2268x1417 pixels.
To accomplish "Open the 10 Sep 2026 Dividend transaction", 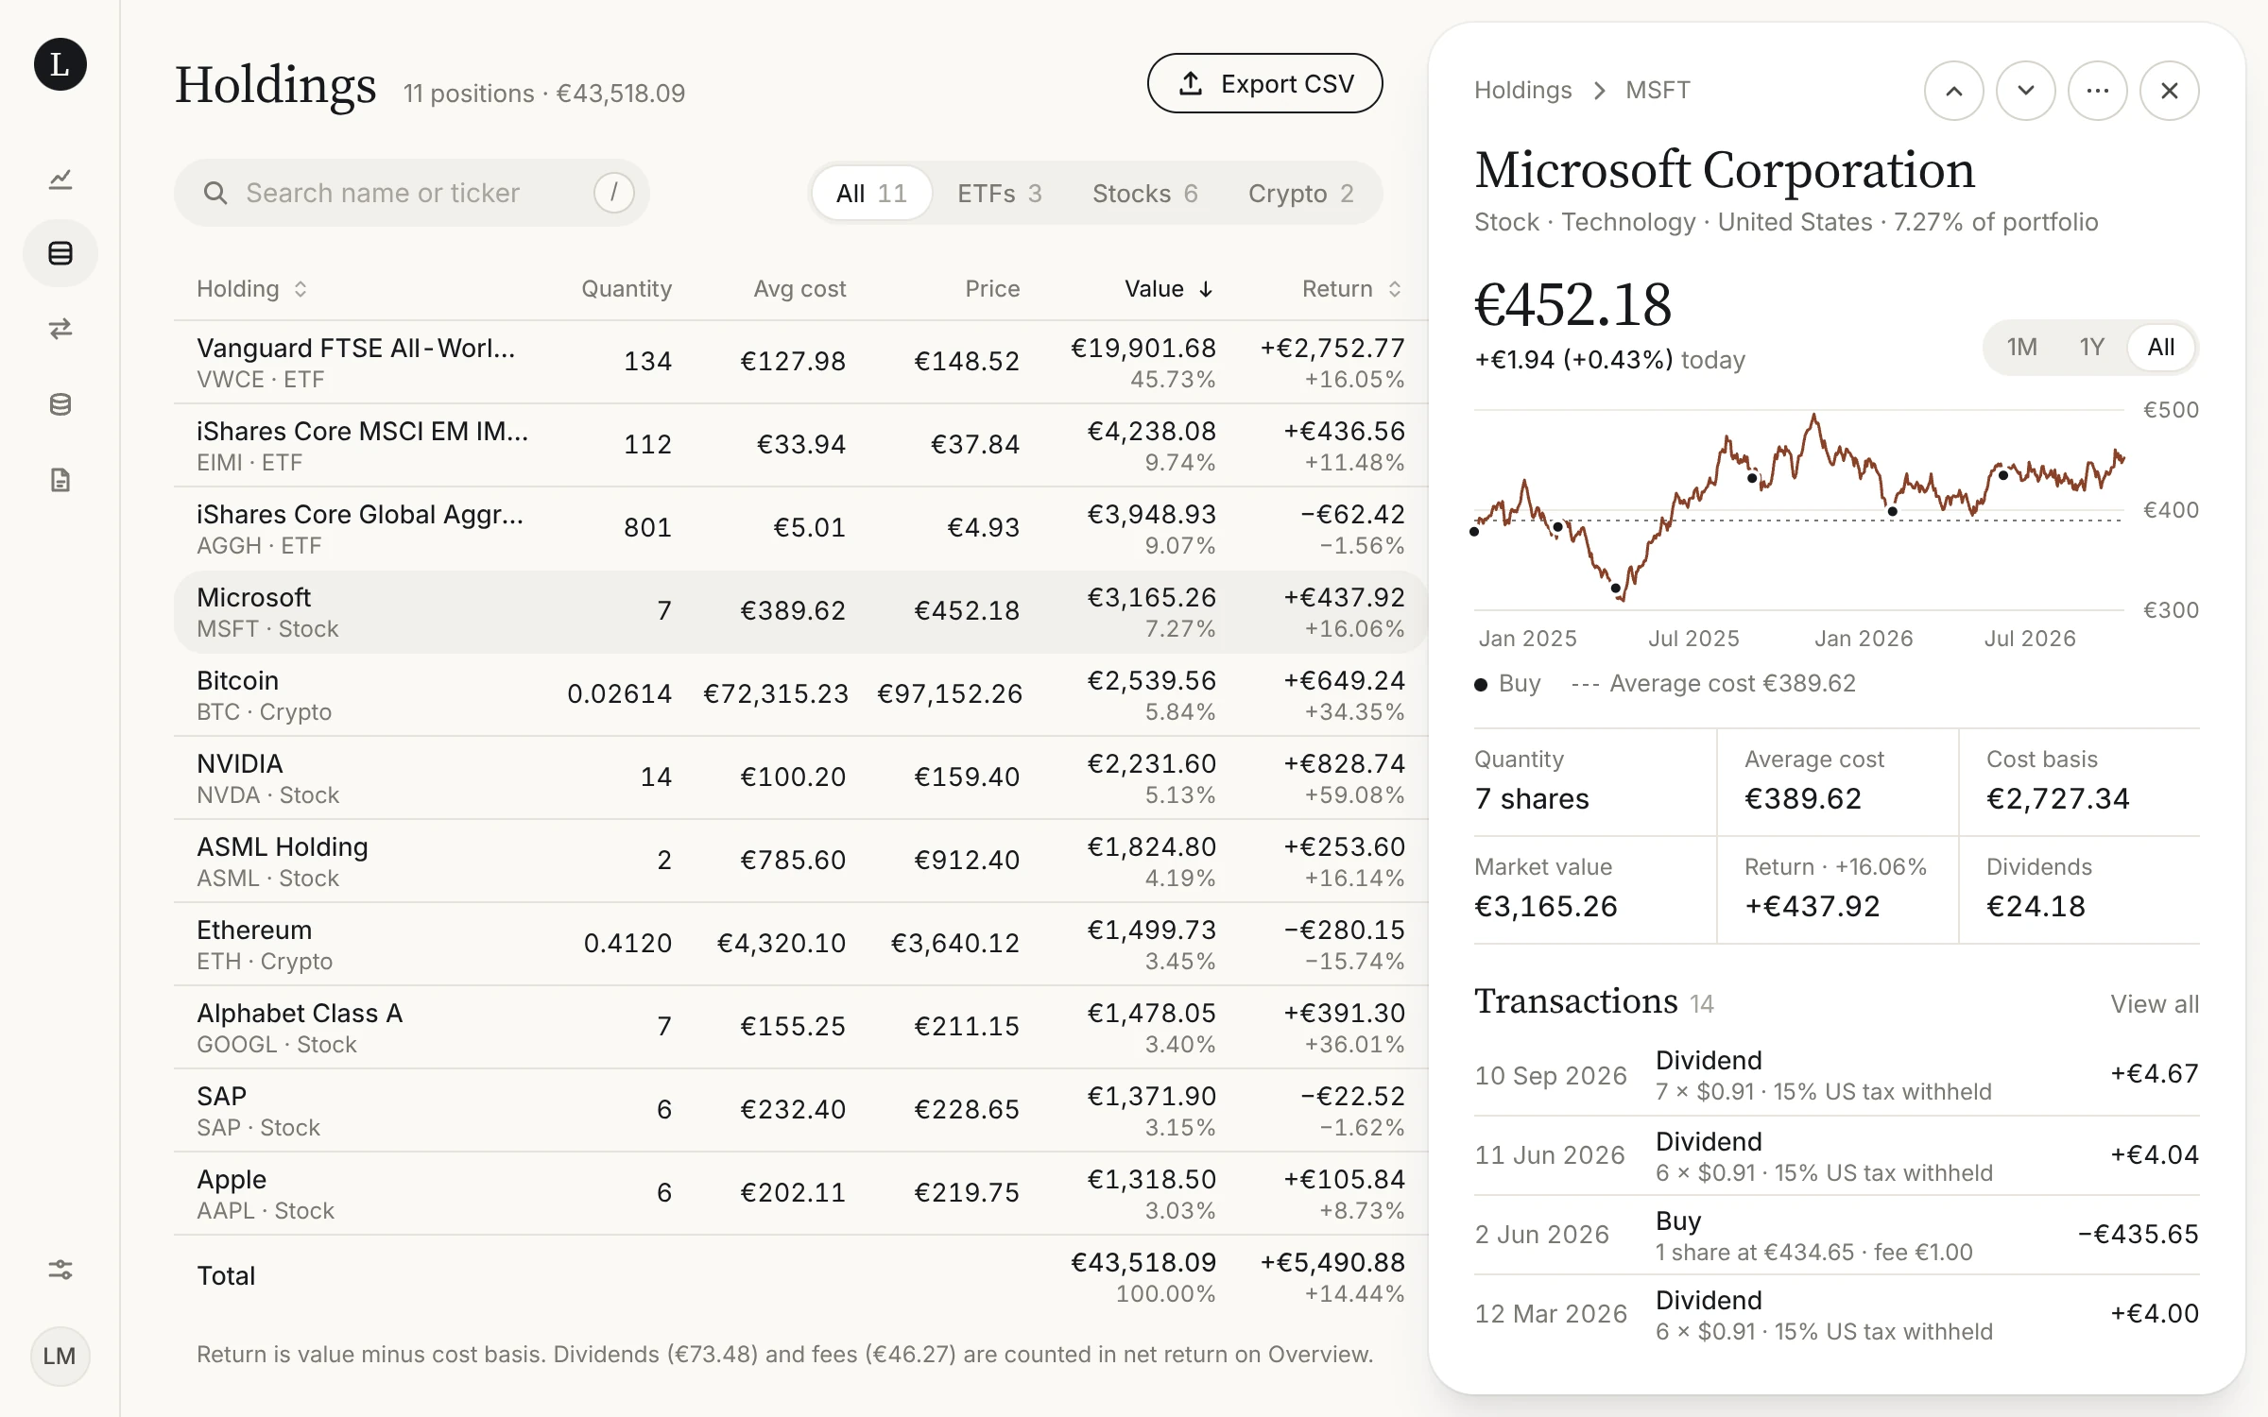I will [x=1837, y=1075].
